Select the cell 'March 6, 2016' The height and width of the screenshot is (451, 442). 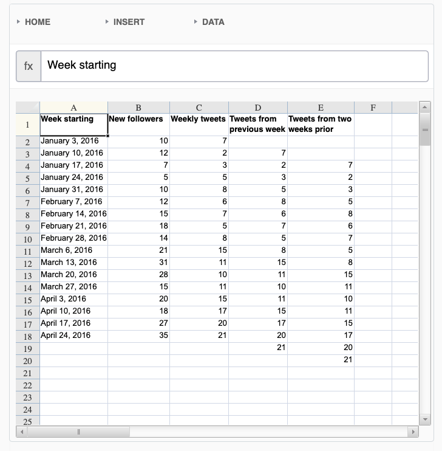[74, 252]
